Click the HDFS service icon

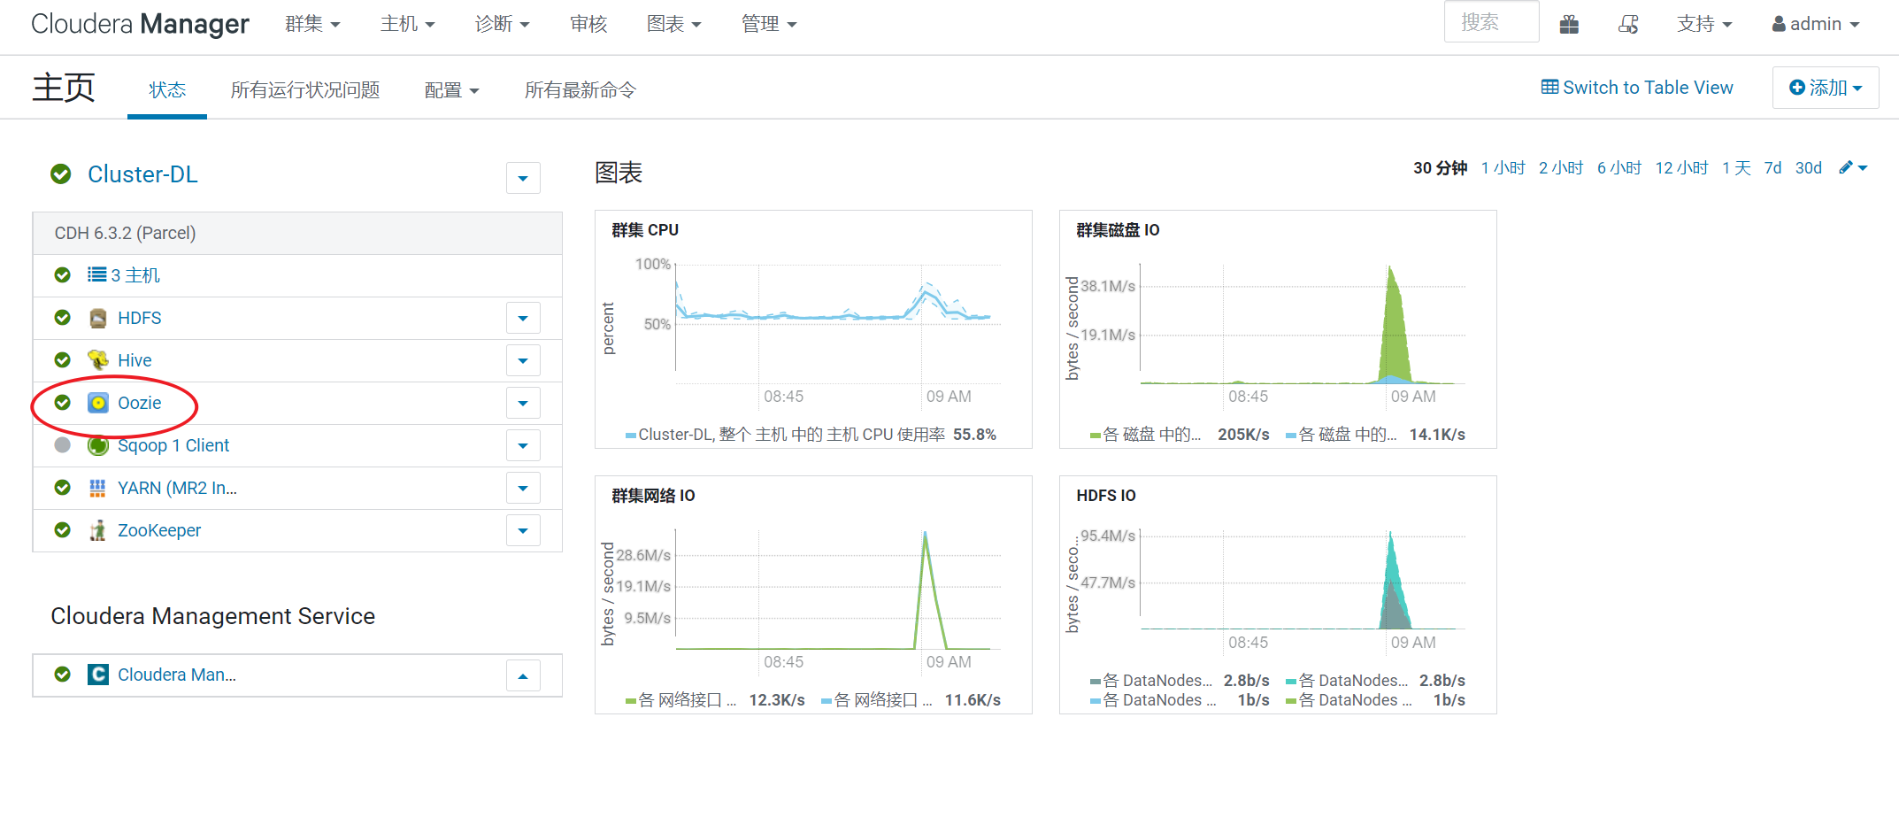click(98, 318)
